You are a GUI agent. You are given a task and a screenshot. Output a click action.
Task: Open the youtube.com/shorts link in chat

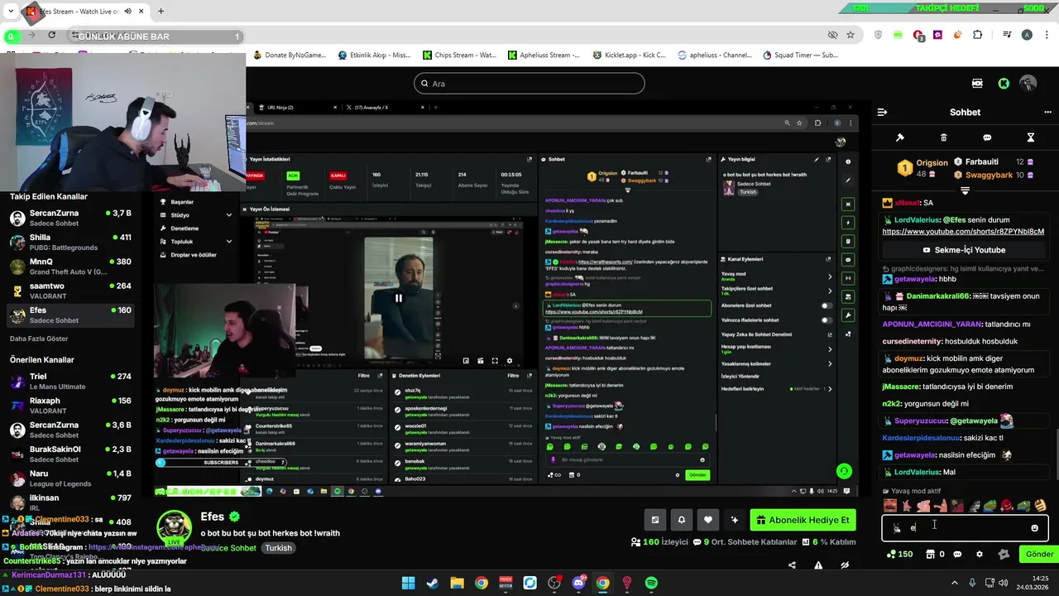(963, 232)
